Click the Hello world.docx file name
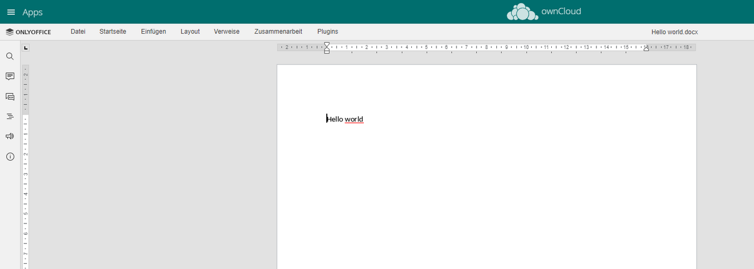The image size is (754, 269). pos(675,32)
